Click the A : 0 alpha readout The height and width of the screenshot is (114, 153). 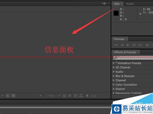pos(123,19)
